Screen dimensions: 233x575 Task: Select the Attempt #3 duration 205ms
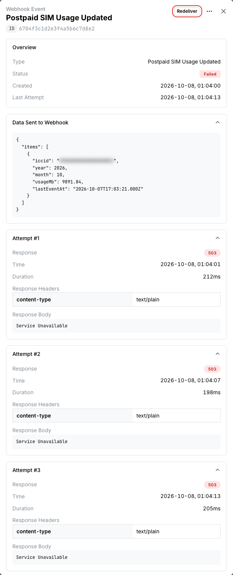(x=212, y=508)
